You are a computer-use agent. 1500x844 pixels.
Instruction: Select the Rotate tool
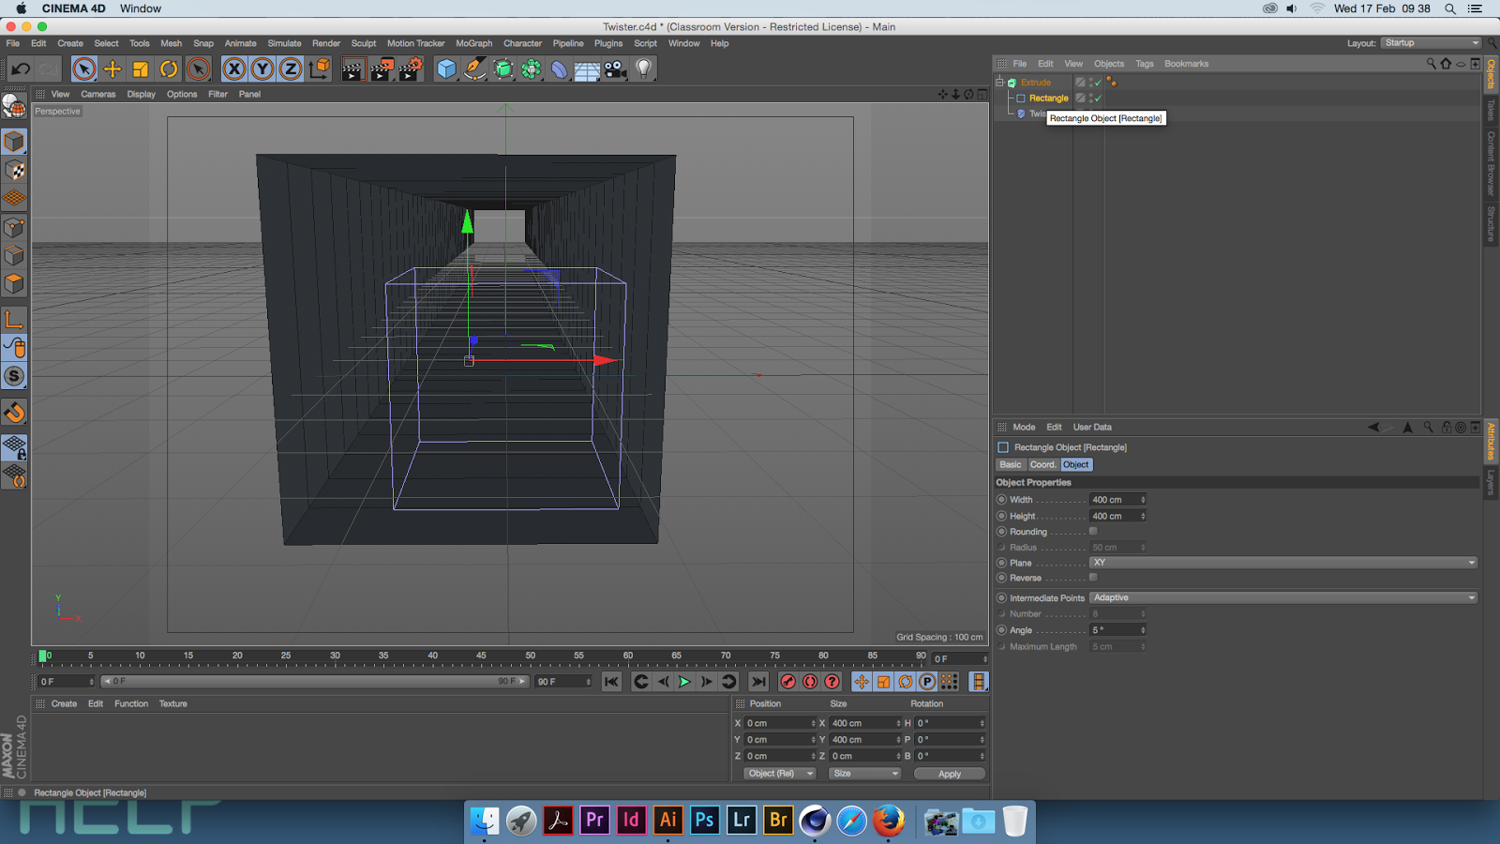169,68
